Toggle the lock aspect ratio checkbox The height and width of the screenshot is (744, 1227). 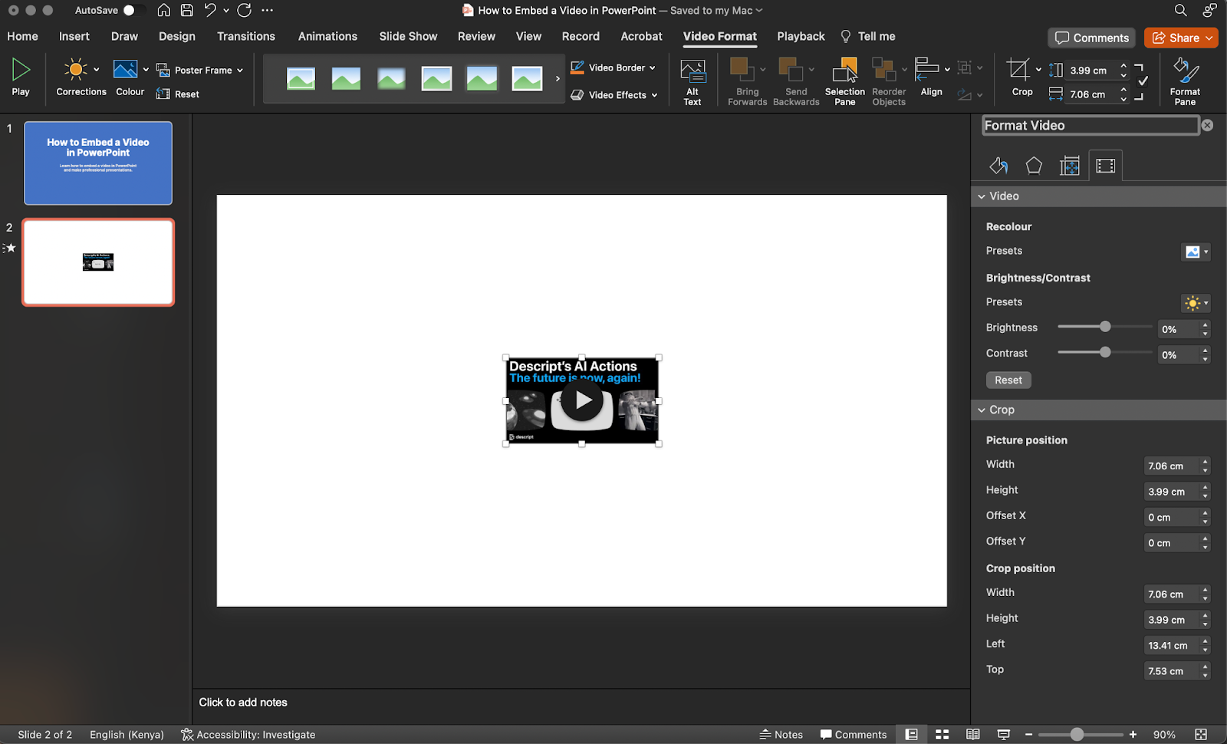1142,80
